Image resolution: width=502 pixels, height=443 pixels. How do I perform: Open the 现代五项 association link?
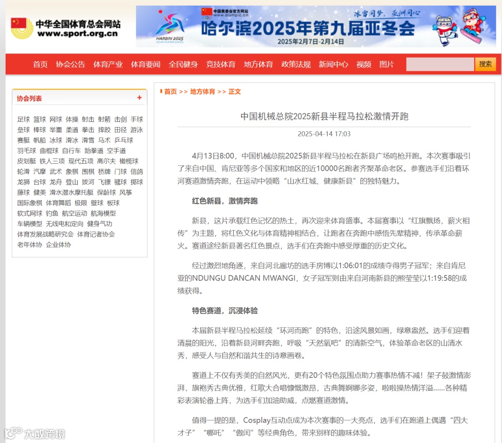81,161
